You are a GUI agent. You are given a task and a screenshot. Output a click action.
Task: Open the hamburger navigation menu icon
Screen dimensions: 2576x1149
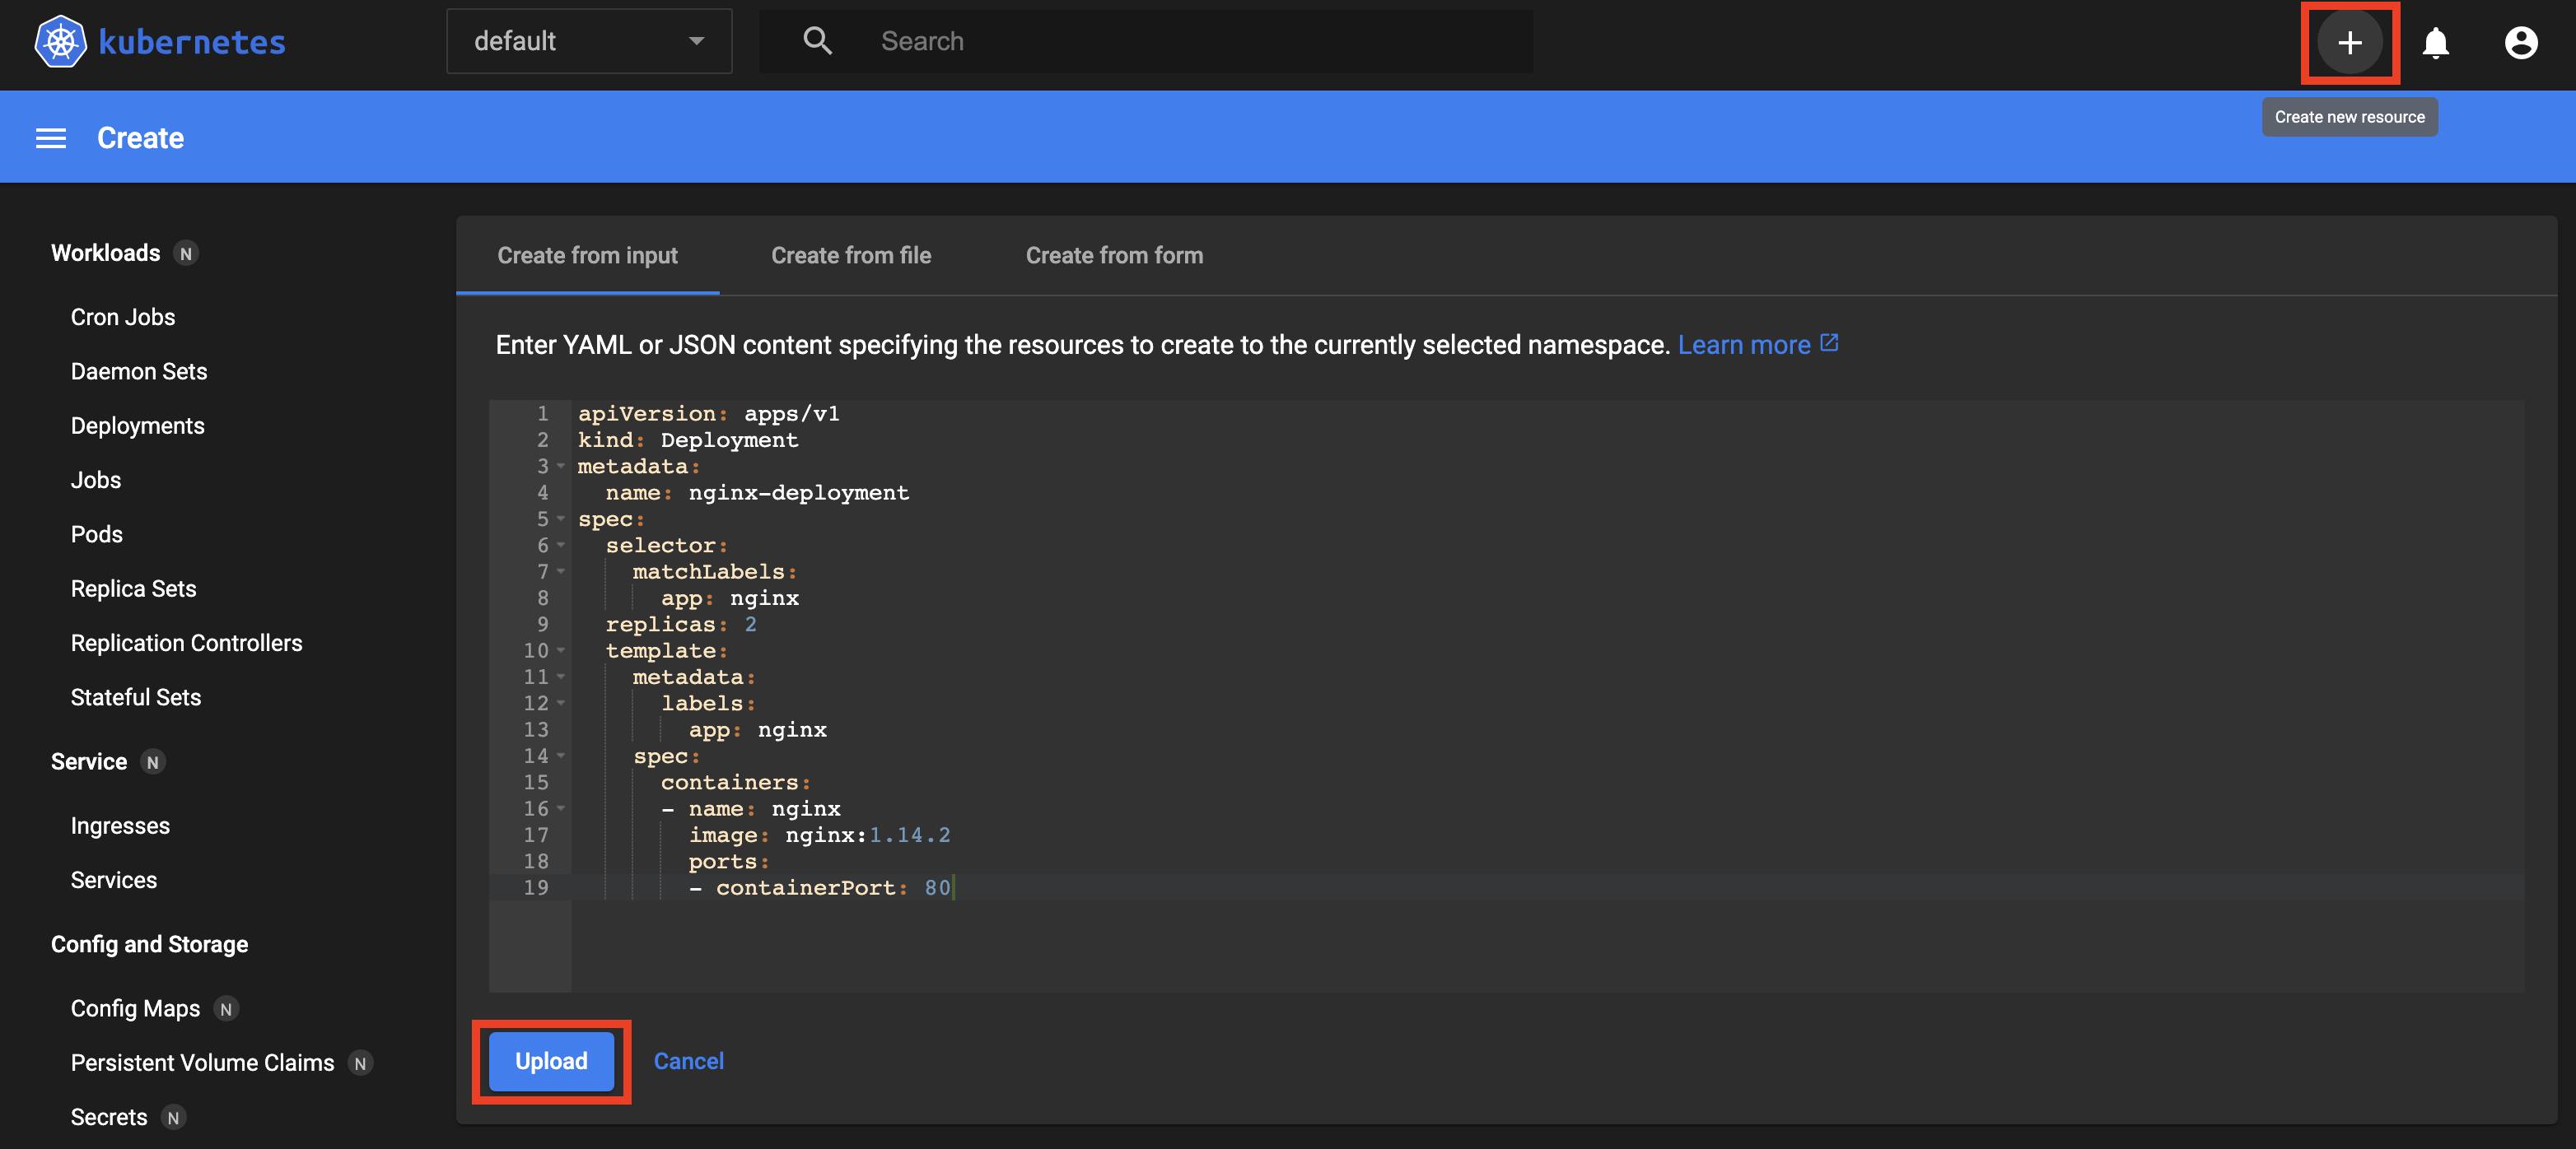(50, 137)
